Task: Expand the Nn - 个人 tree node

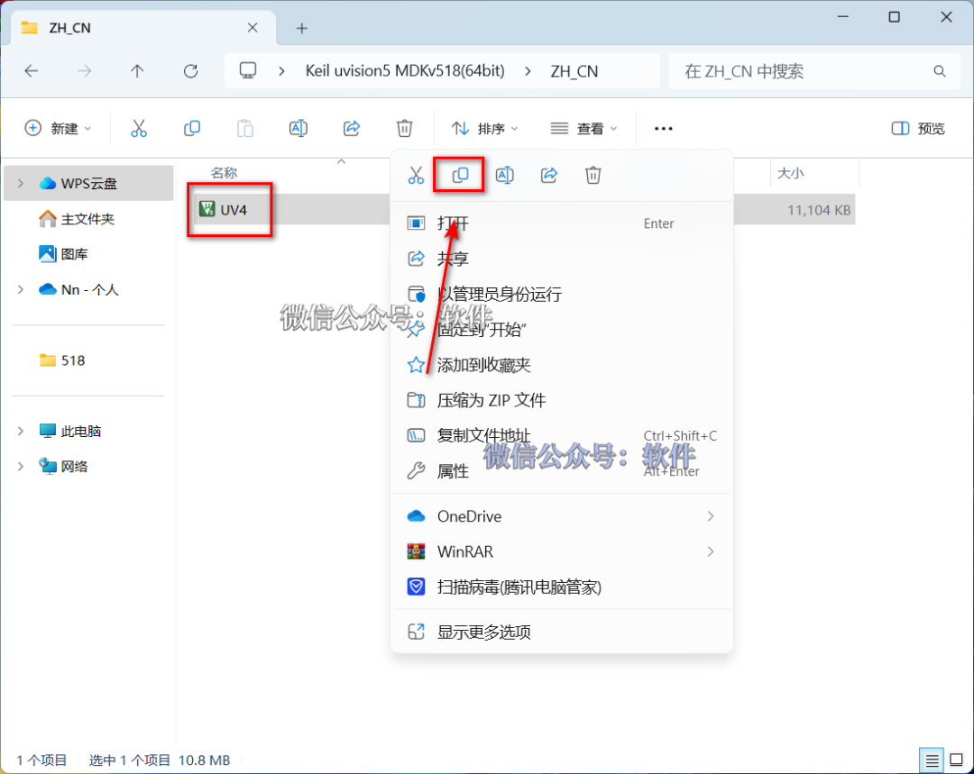Action: point(21,289)
